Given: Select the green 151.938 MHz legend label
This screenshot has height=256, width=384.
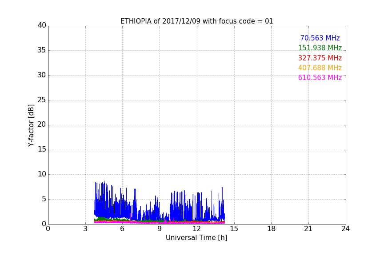Looking at the screenshot, I should [x=320, y=48].
